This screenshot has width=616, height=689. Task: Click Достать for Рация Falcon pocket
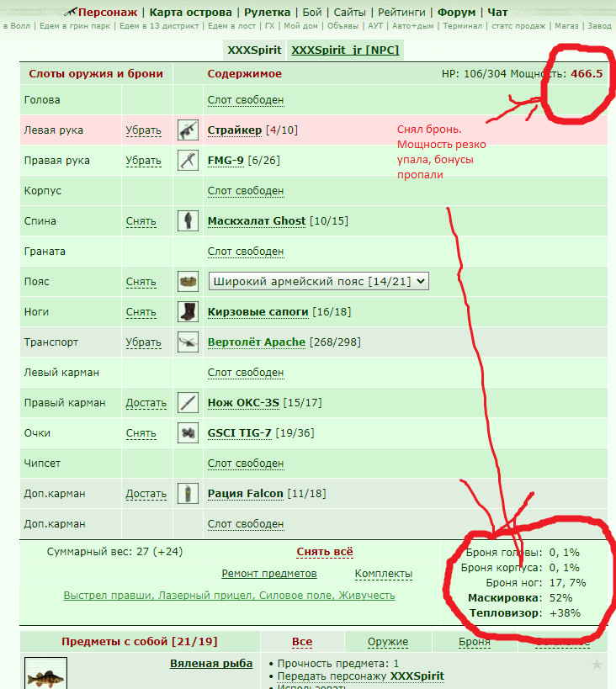[x=146, y=495]
